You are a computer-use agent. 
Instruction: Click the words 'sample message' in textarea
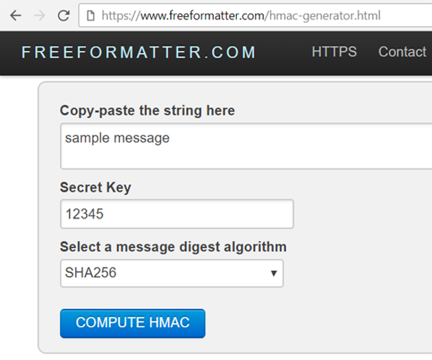pyautogui.click(x=117, y=138)
